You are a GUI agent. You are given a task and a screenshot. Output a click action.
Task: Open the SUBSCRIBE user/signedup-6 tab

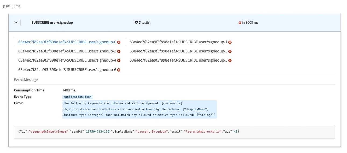coord(67,70)
